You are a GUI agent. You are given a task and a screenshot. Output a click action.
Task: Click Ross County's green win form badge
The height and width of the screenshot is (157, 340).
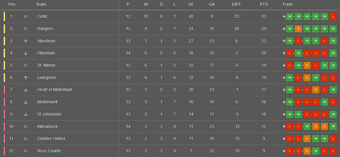pyautogui.click(x=316, y=151)
